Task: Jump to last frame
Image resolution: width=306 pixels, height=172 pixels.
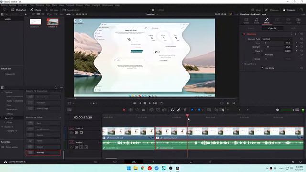Action: pos(155,103)
